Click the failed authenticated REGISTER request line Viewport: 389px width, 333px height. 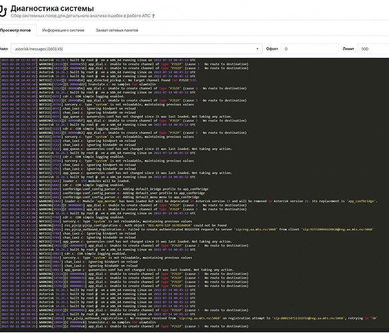pyautogui.click(x=187, y=229)
